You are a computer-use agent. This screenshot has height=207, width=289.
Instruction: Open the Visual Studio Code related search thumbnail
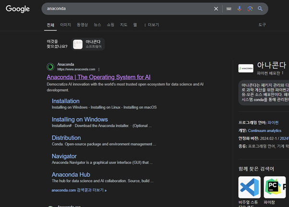pyautogui.click(x=249, y=187)
